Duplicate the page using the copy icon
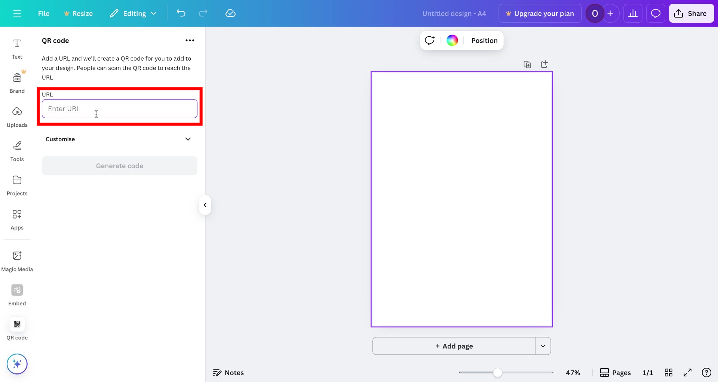 (x=527, y=64)
